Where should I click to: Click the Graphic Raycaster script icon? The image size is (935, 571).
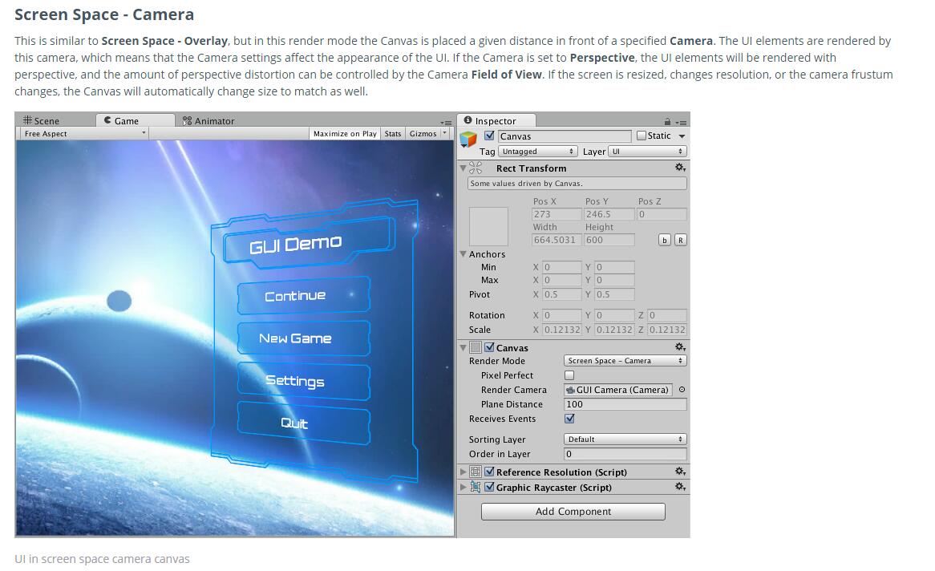[x=476, y=488]
